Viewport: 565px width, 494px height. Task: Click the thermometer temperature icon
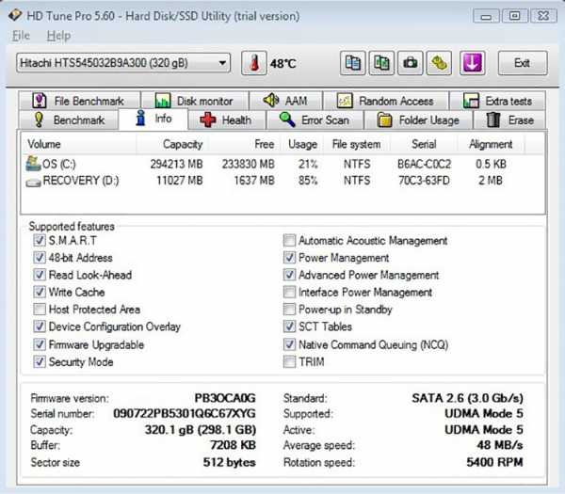pos(254,63)
